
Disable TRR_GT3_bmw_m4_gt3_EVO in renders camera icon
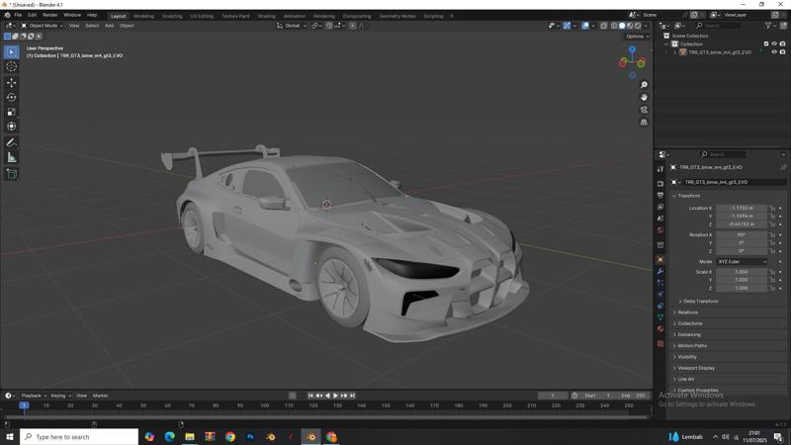click(x=782, y=52)
